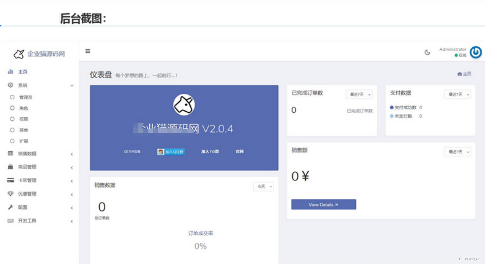Collapse the 系统 menu chevron

point(72,86)
